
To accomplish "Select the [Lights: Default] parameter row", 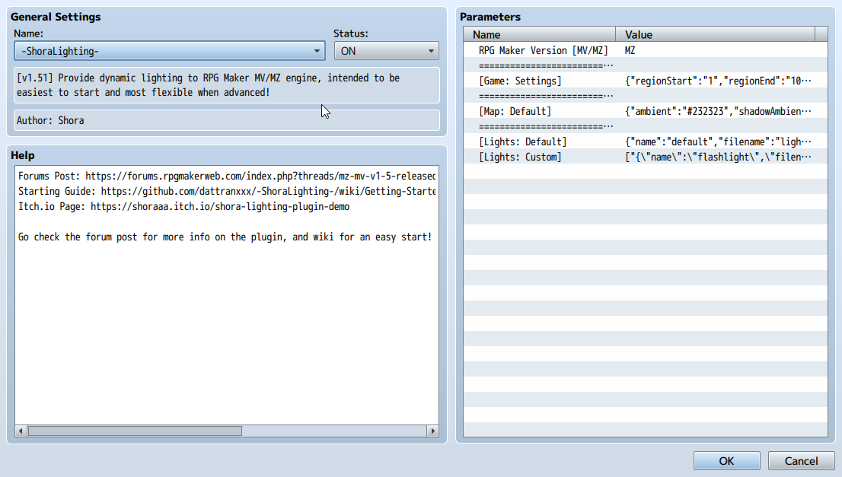I will [x=645, y=142].
